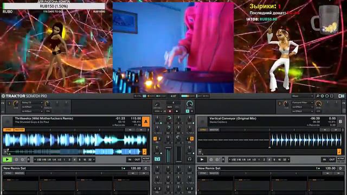Viewport: 347px width, 195px height.
Task: Click the speech bubble icon in header
Action: 327,96
